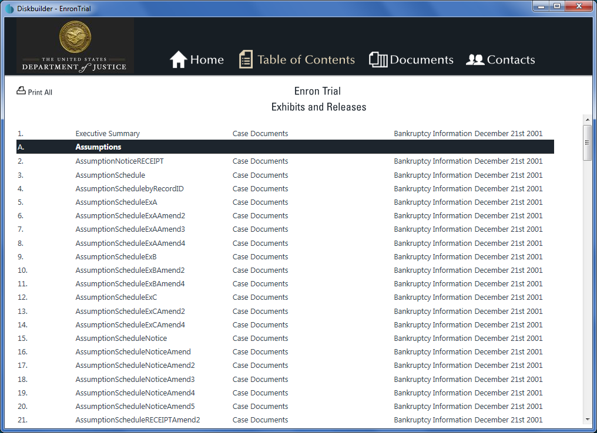Open the AssumptionSchedule entry in row 3

(110, 175)
